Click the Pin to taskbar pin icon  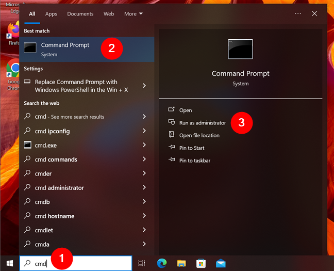(172, 160)
